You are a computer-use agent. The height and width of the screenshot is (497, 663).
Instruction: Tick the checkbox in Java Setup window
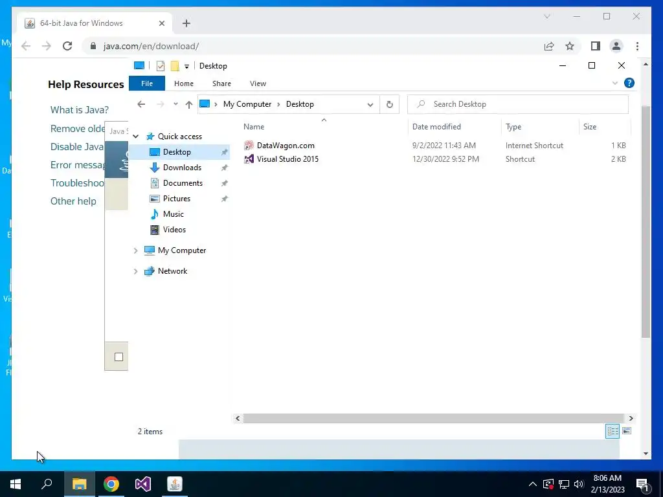pyautogui.click(x=119, y=357)
